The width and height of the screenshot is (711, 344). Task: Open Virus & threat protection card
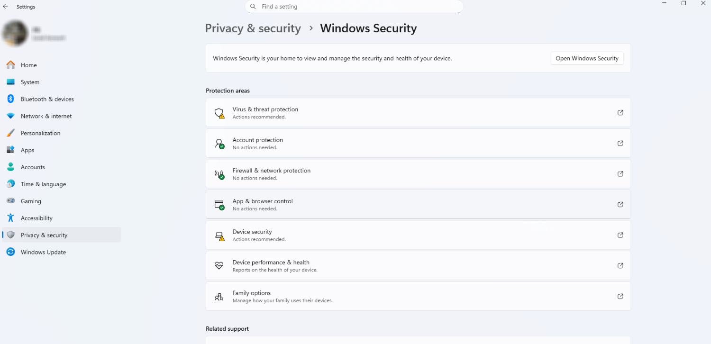coord(418,113)
